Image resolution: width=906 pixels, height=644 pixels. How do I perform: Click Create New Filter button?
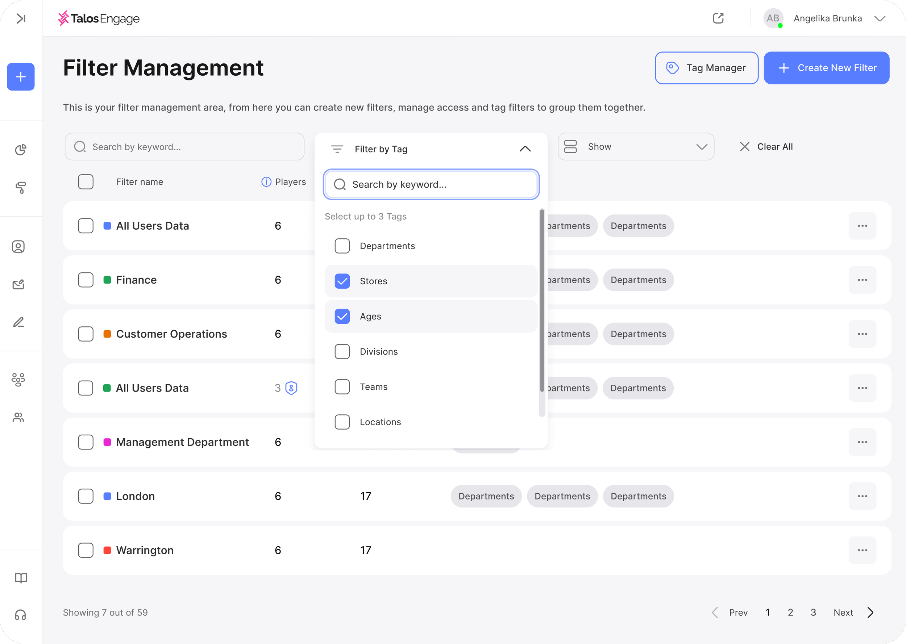pyautogui.click(x=827, y=68)
